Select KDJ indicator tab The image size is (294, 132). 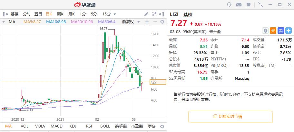tap(73, 126)
